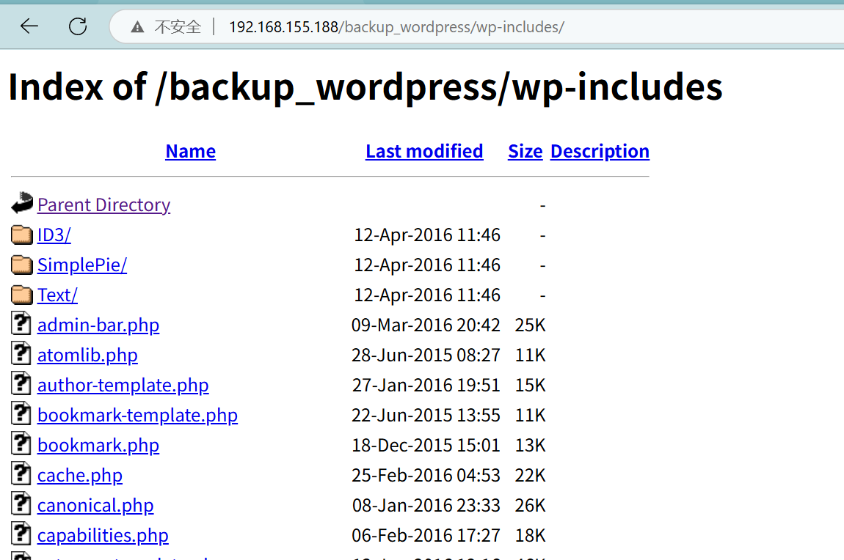Open bookmark.php file link

[x=98, y=446]
